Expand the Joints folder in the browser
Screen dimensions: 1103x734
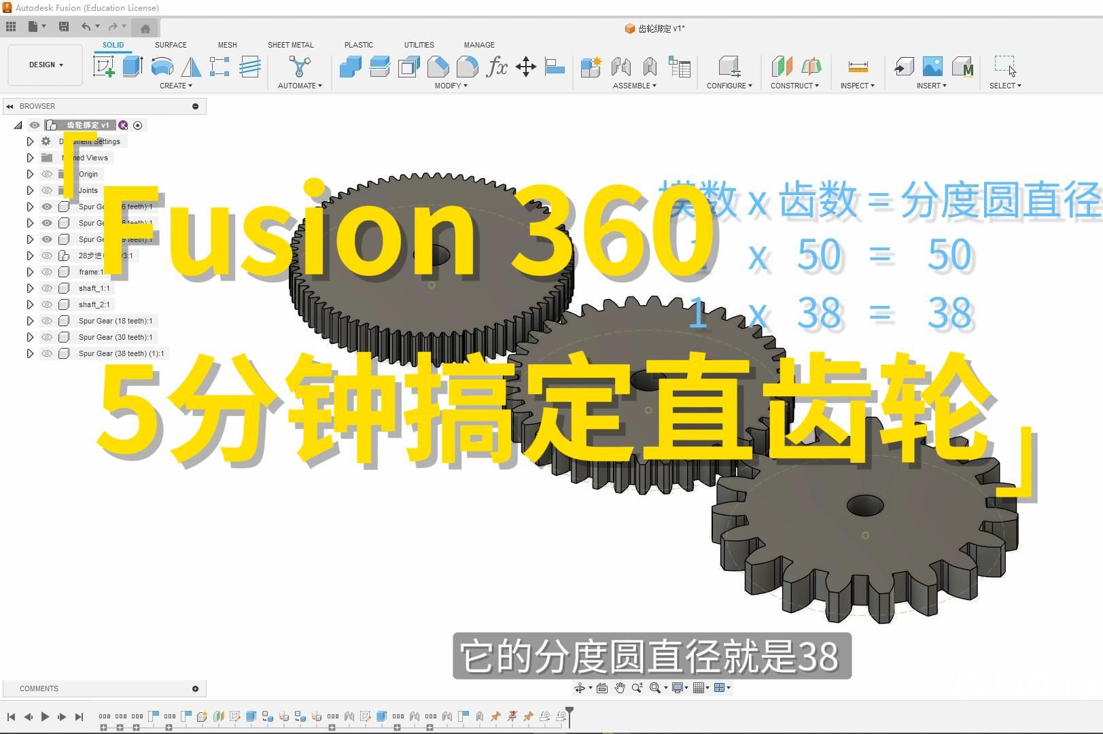pos(30,190)
